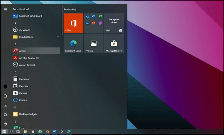Expand the 8GadgetPack folder
This screenshot has height=135, width=224.
(x=58, y=37)
